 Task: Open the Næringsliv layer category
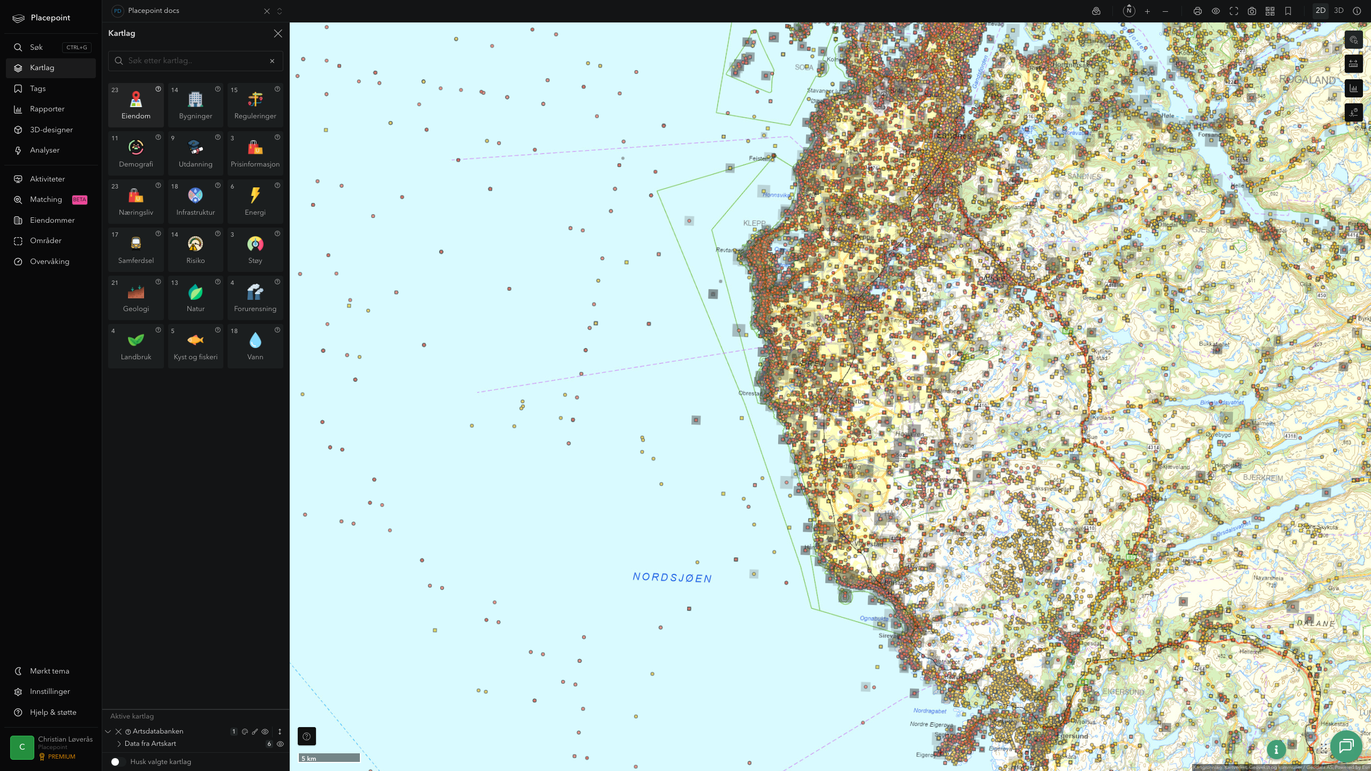136,201
